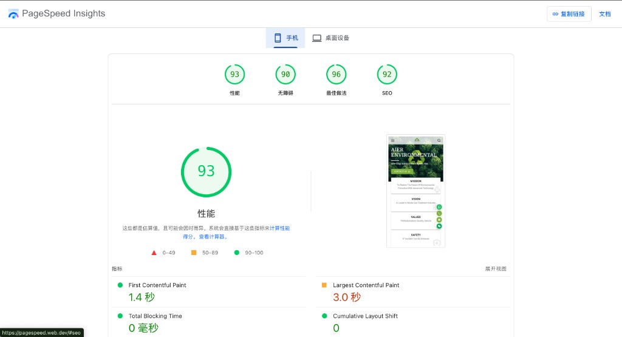Screen dimensions: 622x337
Task: Click the 1.4 秒 FCP value
Action: tap(142, 297)
